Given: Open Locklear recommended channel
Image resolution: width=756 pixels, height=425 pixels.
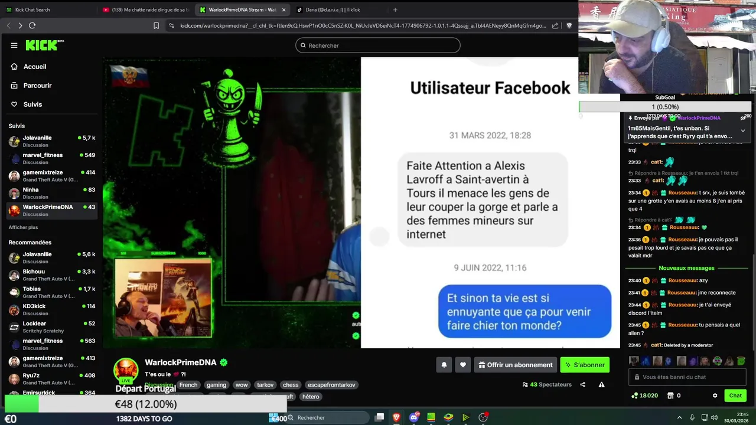Looking at the screenshot, I should [52, 327].
